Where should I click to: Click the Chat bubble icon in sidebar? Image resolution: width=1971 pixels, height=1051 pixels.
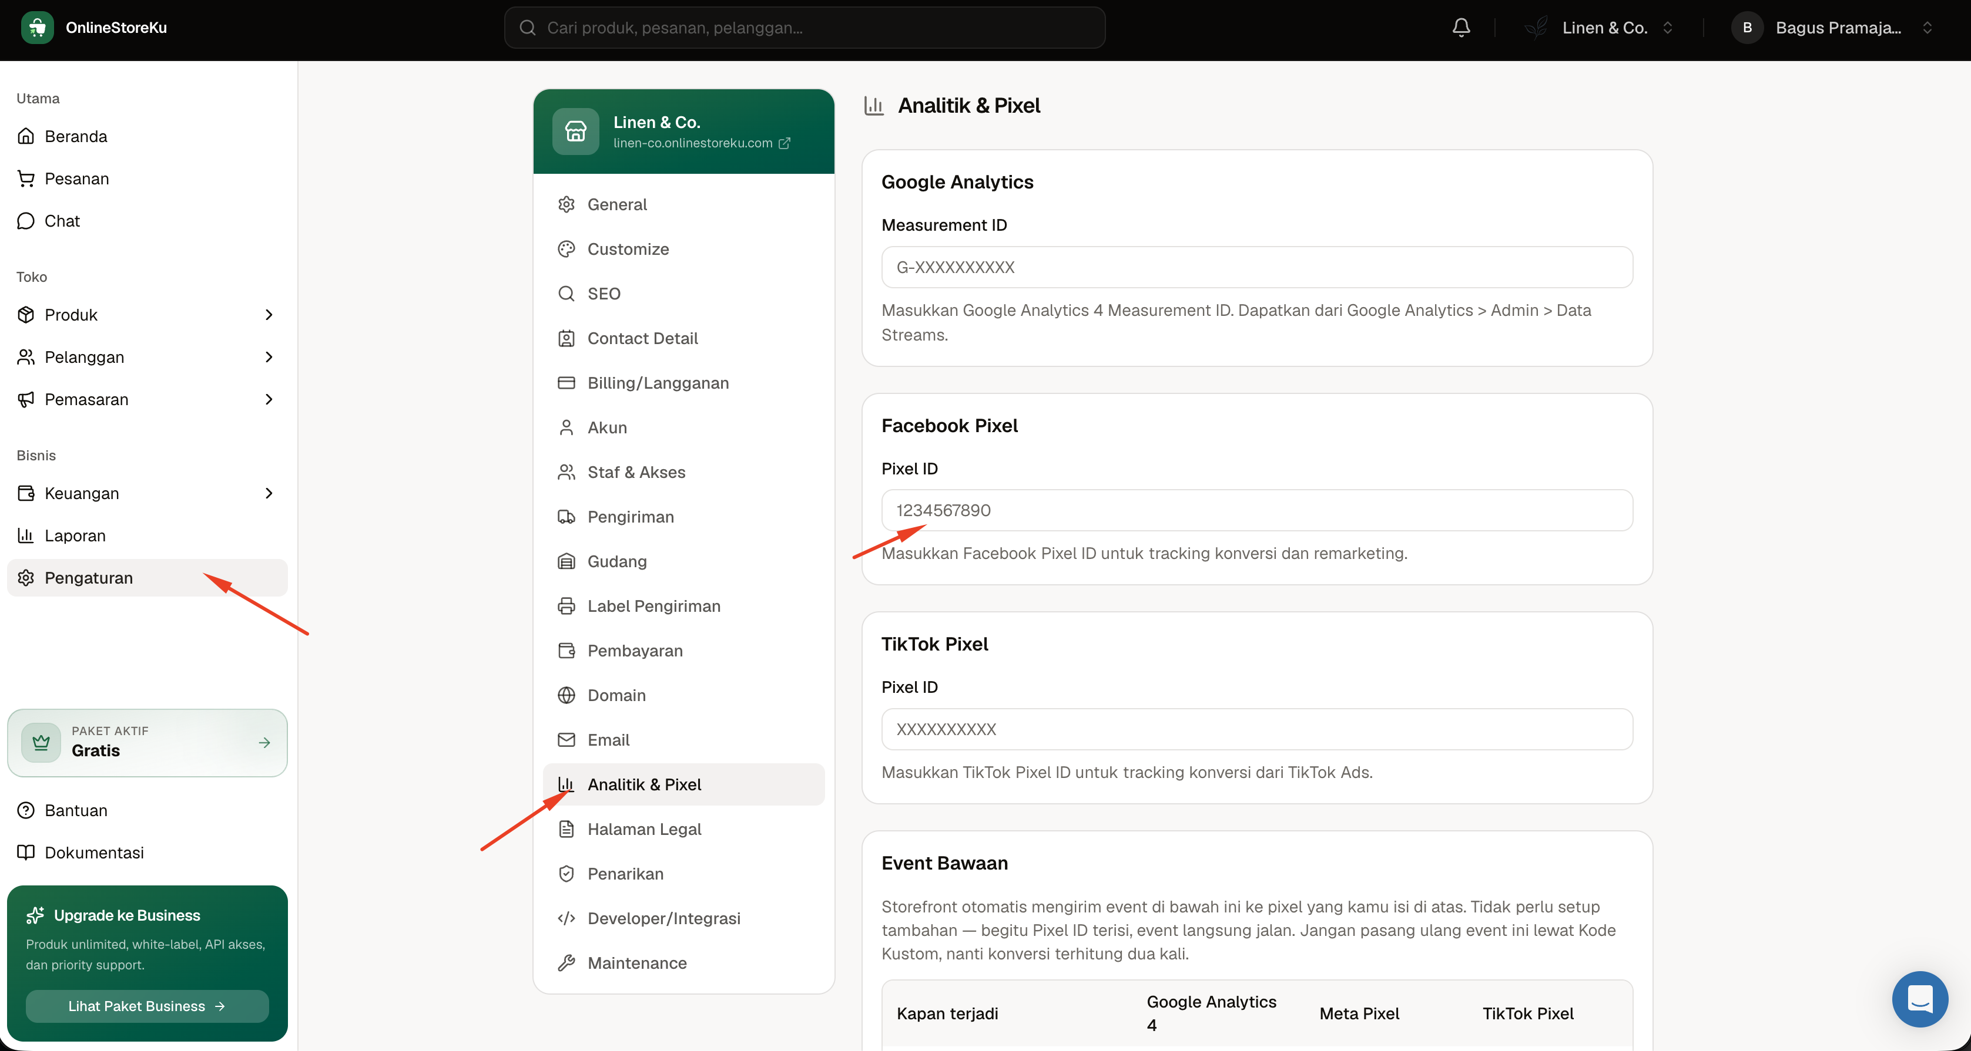26,221
